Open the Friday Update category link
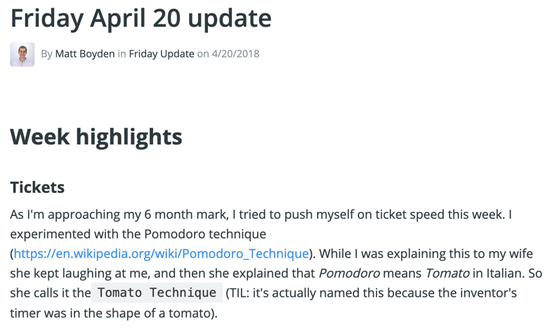 162,54
